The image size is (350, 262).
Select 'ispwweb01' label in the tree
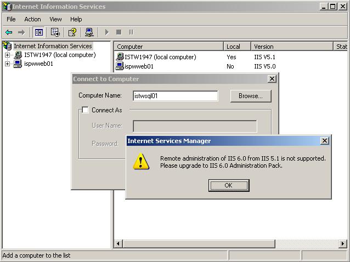38,64
